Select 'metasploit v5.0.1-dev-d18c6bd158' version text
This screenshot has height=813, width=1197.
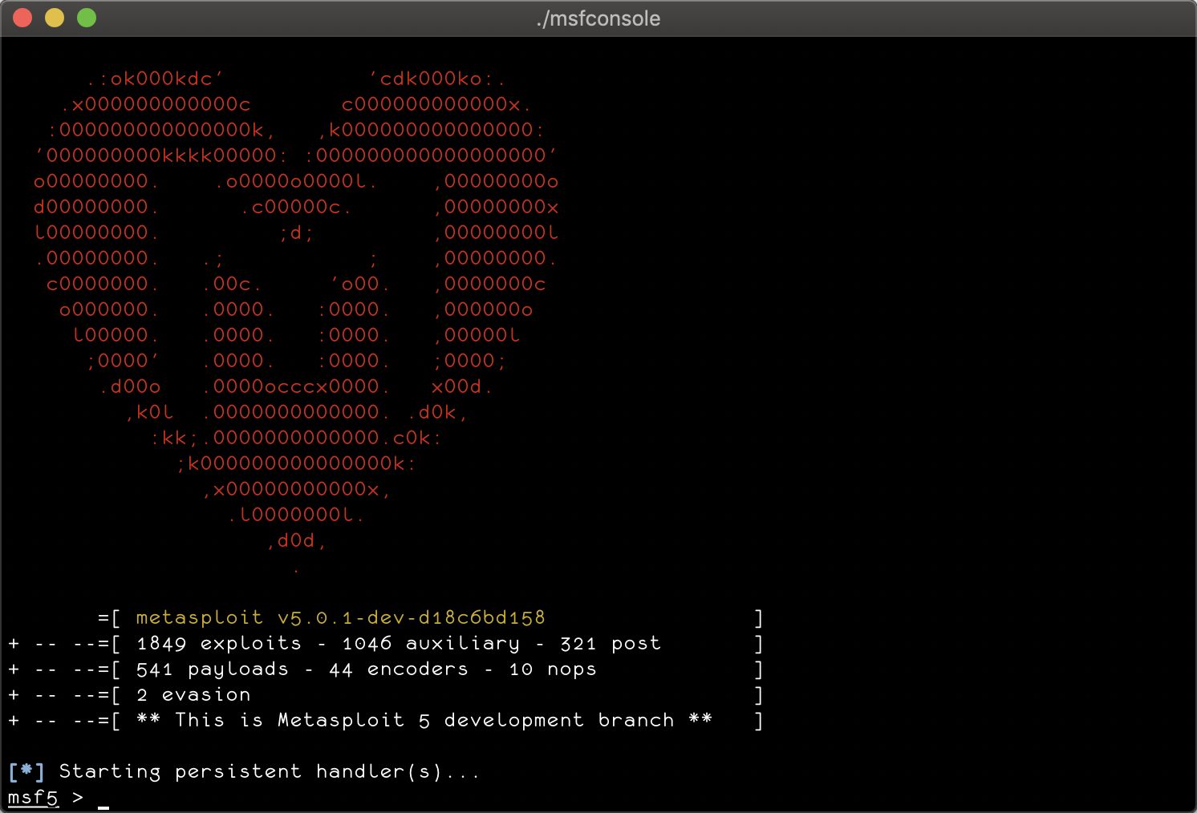click(340, 617)
